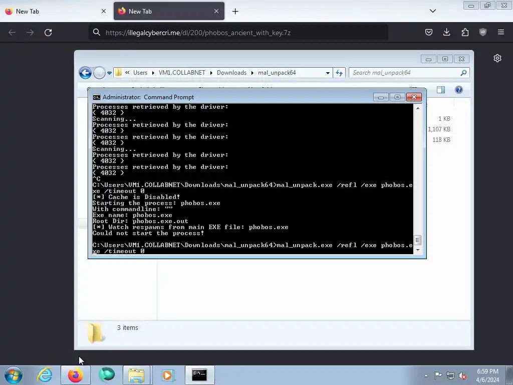Open the green globe browser taskbar icon
This screenshot has height=385, width=513.
(x=107, y=375)
